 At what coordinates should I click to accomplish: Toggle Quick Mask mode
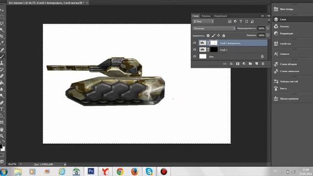tap(2, 155)
